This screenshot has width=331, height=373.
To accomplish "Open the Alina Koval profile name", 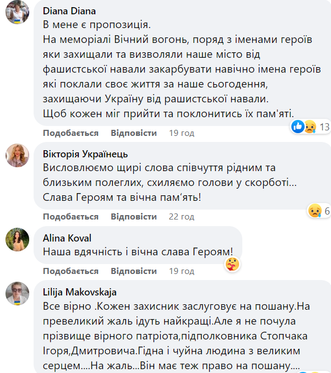I will click(x=67, y=238).
